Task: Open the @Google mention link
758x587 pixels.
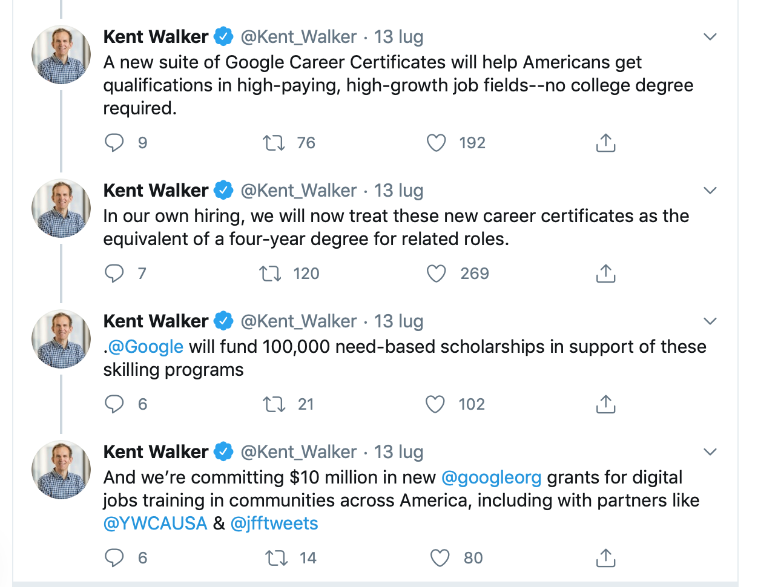Action: click(x=145, y=347)
